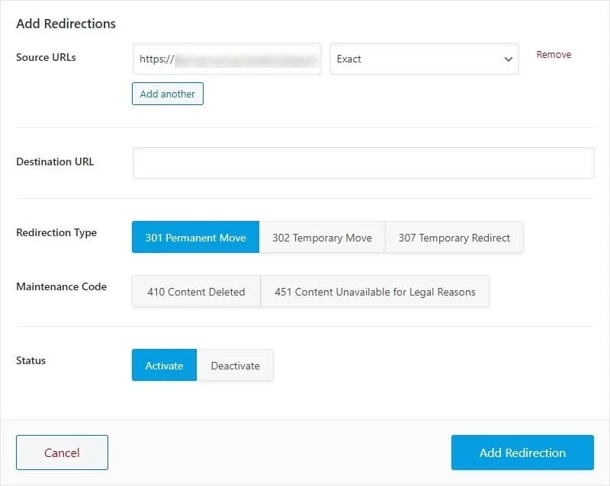Focus the Destination URL text box

(x=363, y=163)
